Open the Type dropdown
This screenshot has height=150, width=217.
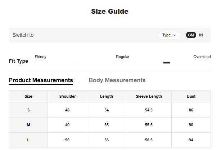pos(169,35)
